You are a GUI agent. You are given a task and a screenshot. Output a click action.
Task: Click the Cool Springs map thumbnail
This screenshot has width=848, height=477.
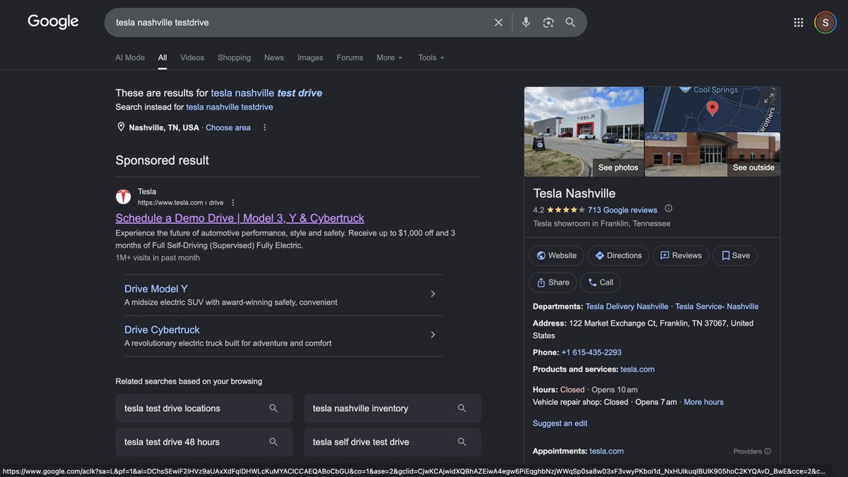pos(712,109)
